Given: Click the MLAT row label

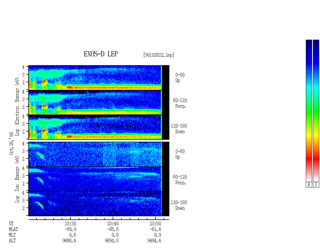Looking at the screenshot, I should tap(13, 229).
